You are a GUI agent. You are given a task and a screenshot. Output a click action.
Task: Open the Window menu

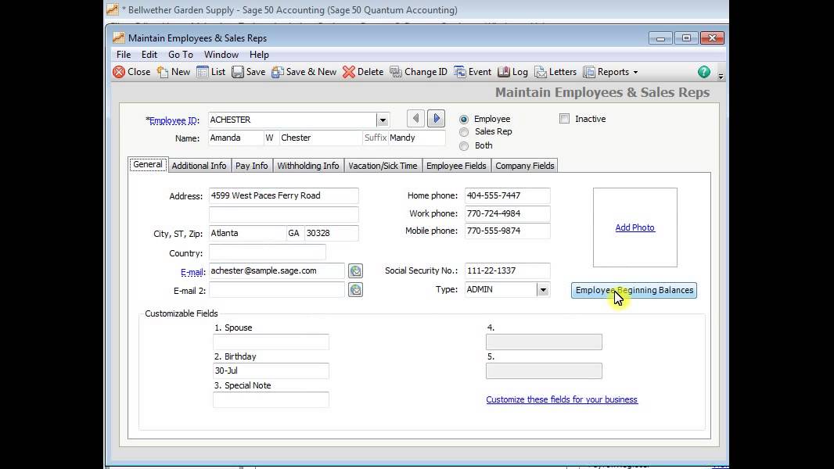221,55
